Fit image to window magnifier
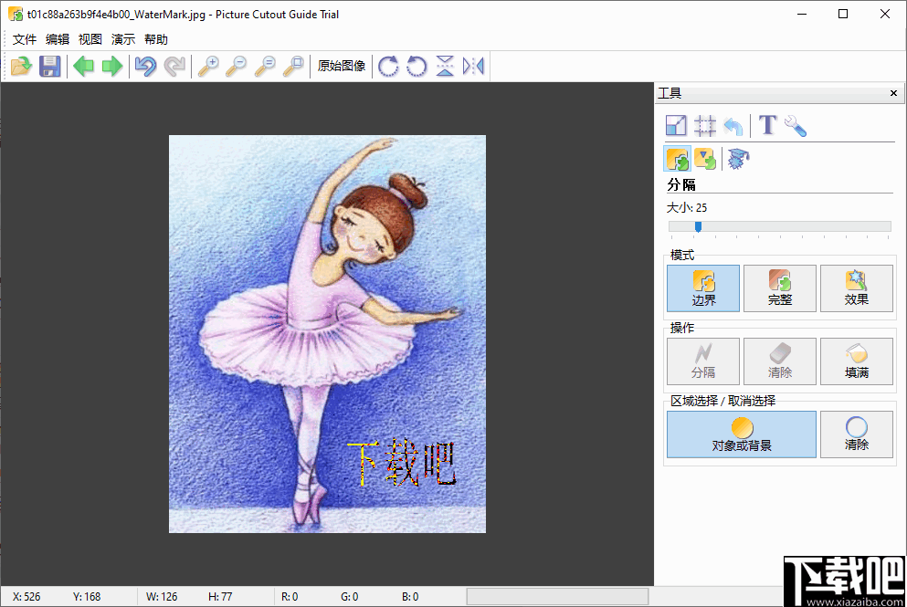907x607 pixels. coord(293,66)
